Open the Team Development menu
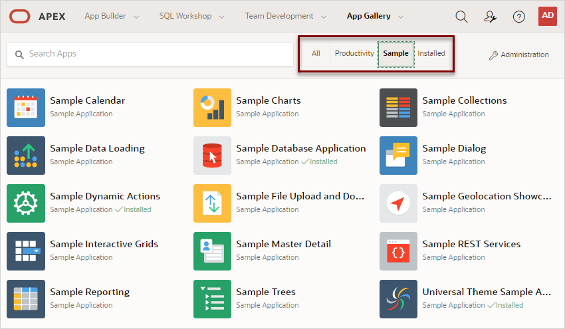 279,16
